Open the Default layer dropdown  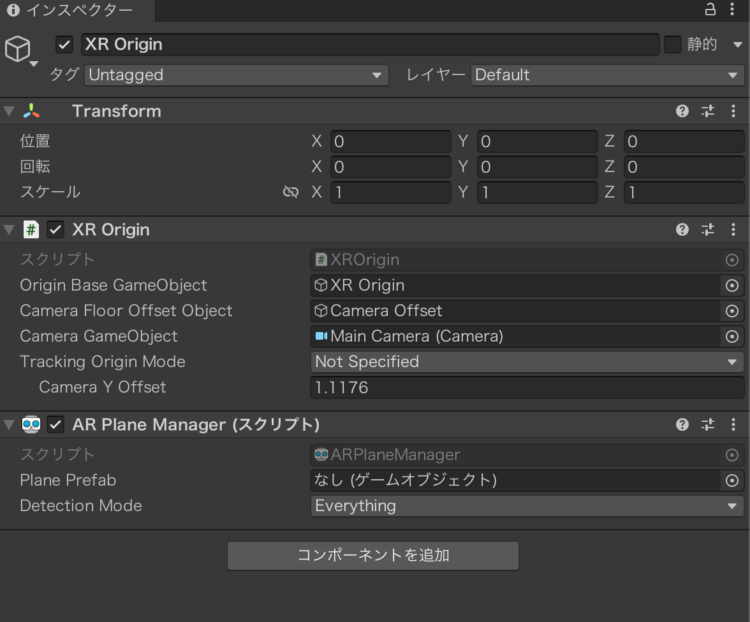[607, 75]
